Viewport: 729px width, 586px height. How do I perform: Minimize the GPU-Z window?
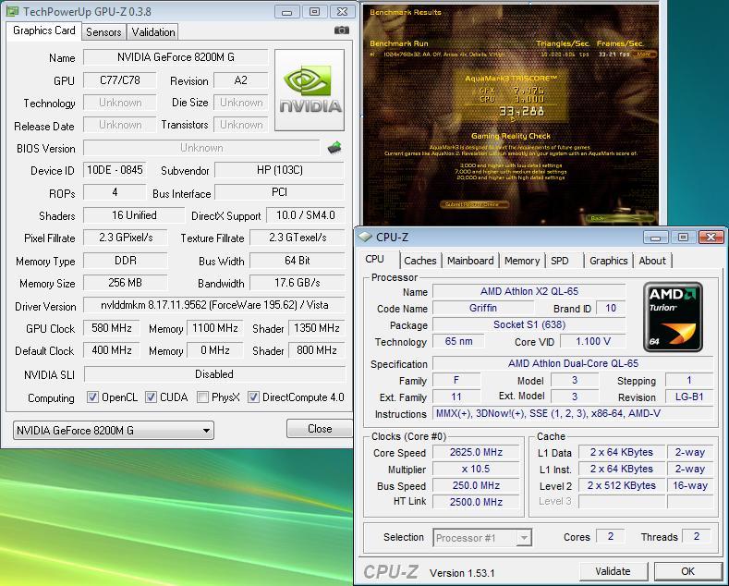286,12
